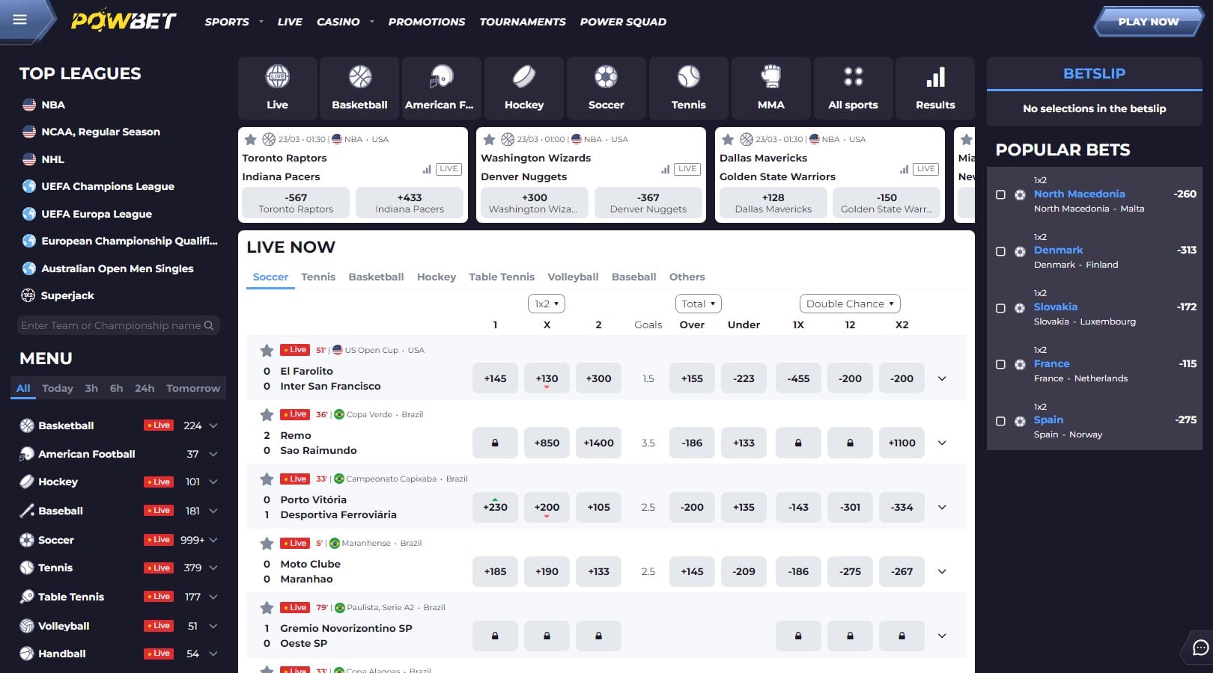Select +145 home odds for El Farolito

coord(495,378)
